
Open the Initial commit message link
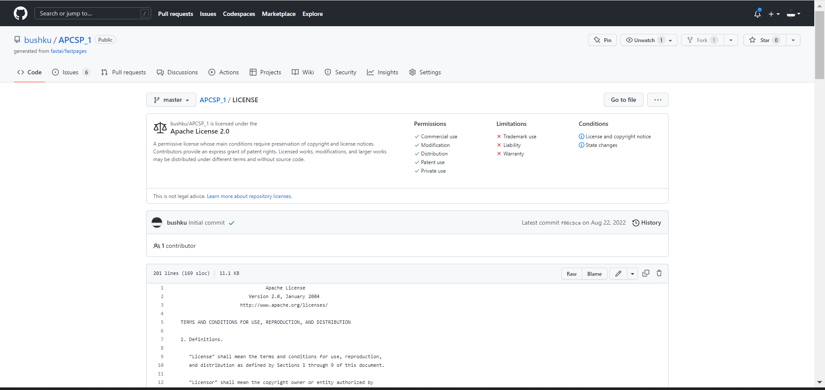coord(207,222)
